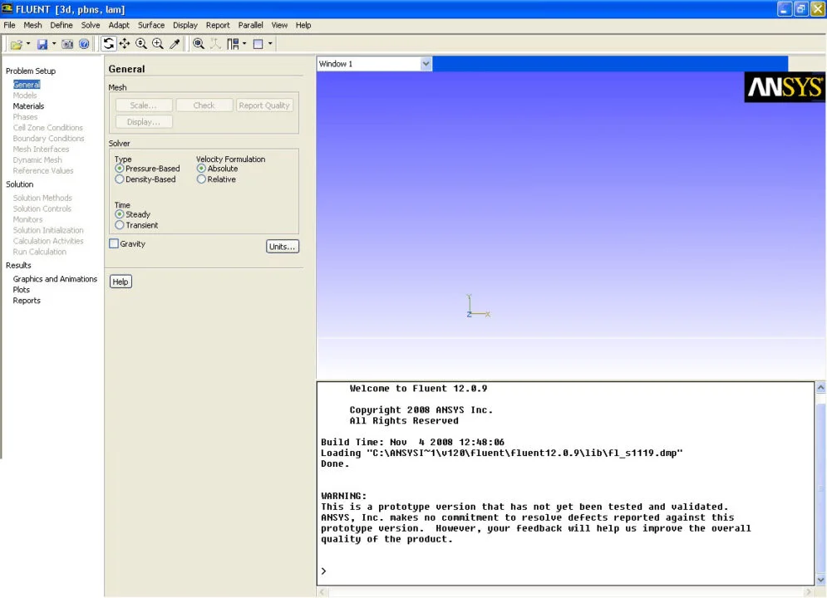Open the Report menu

218,25
